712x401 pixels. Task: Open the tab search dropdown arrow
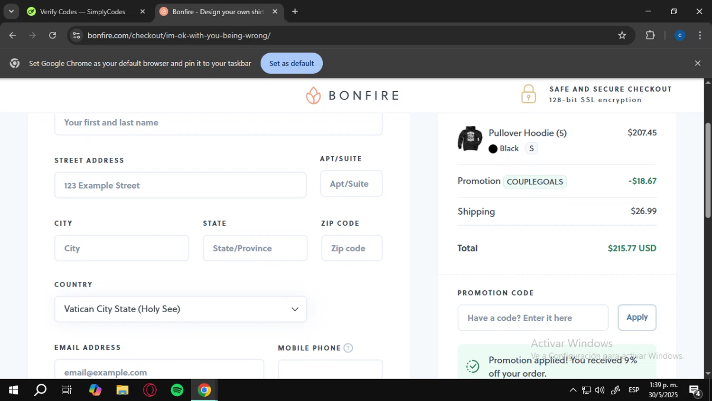[x=11, y=11]
